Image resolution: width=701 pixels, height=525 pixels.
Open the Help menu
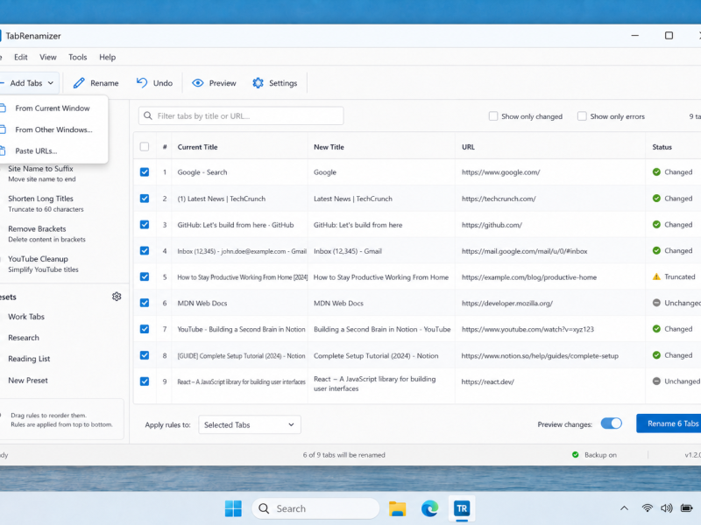coord(107,57)
